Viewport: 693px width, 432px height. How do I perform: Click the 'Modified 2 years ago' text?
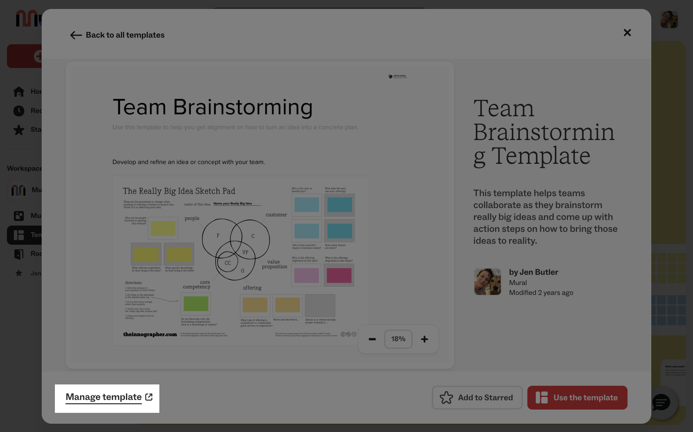pyautogui.click(x=541, y=293)
